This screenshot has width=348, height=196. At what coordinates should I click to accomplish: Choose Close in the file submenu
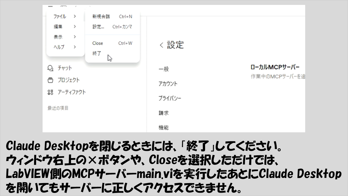pyautogui.click(x=98, y=43)
